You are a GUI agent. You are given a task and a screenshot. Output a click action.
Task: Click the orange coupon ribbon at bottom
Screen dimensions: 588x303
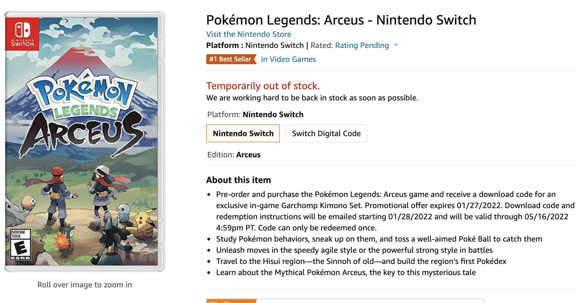click(x=230, y=302)
